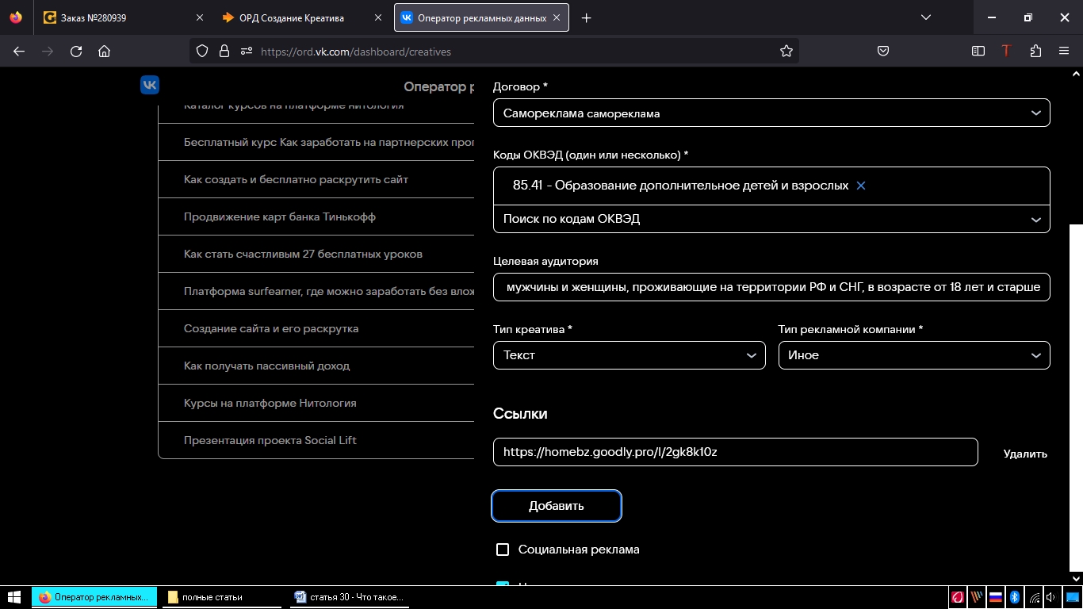1083x609 pixels.
Task: Click the padlock site security icon
Action: [x=224, y=52]
